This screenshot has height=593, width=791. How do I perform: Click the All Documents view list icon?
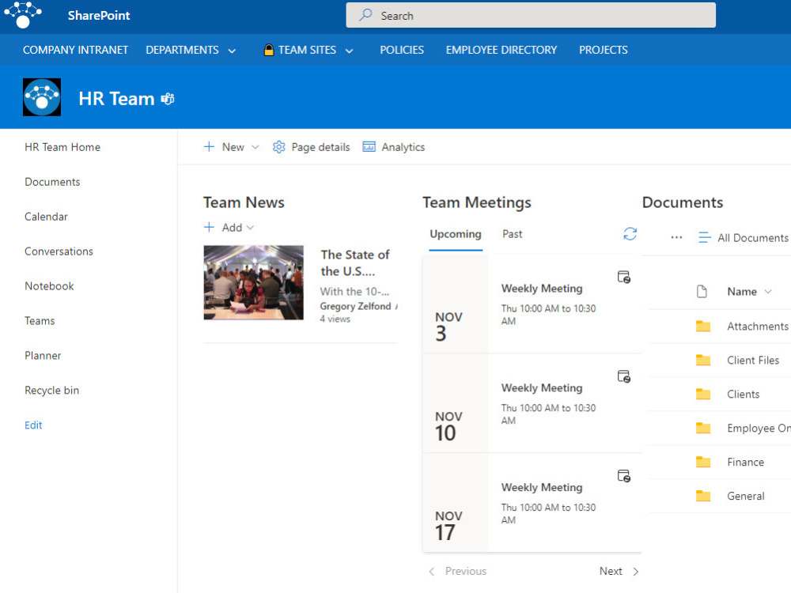(x=704, y=237)
